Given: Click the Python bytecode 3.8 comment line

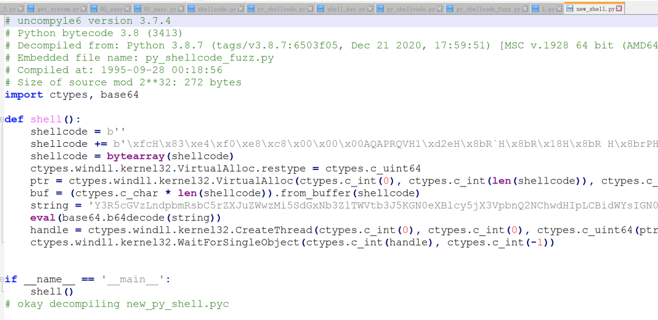Looking at the screenshot, I should pos(94,33).
